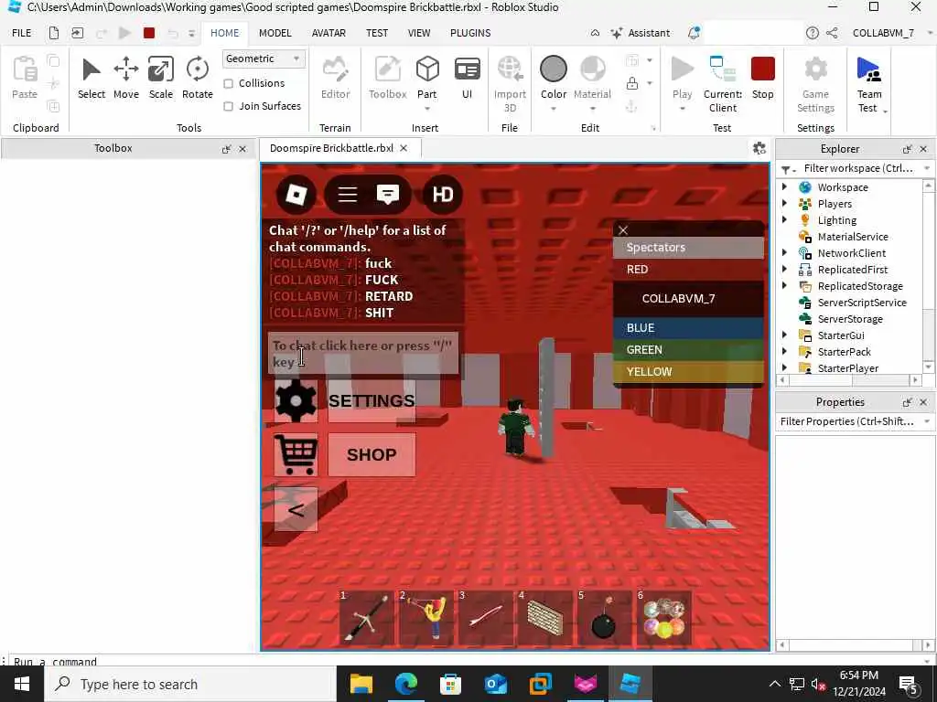Image resolution: width=937 pixels, height=702 pixels.
Task: Activate the Scale tool
Action: click(x=161, y=78)
